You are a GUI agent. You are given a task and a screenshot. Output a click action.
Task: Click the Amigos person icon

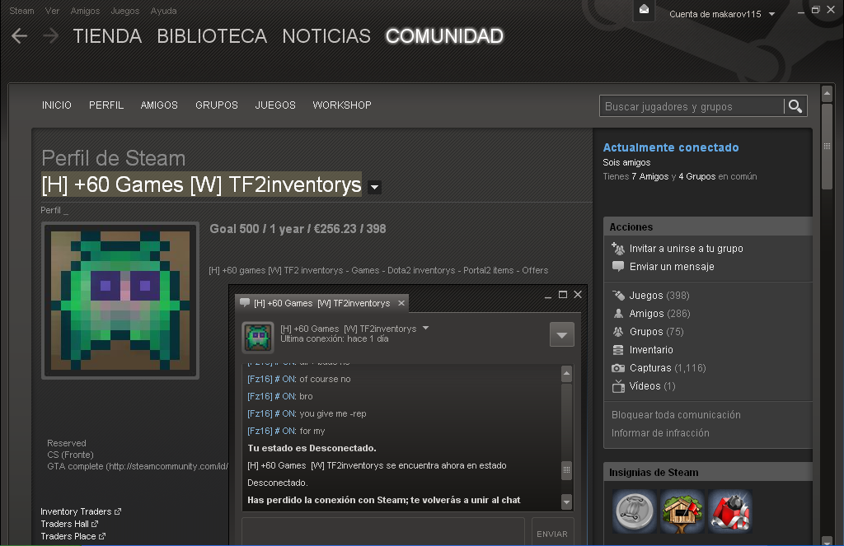pyautogui.click(x=618, y=314)
